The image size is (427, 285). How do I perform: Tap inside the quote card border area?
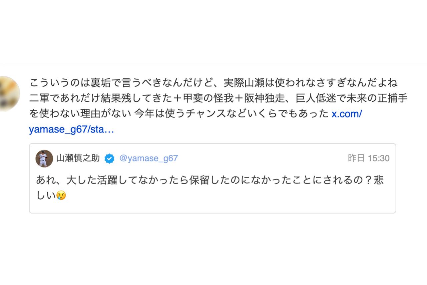pyautogui.click(x=212, y=207)
